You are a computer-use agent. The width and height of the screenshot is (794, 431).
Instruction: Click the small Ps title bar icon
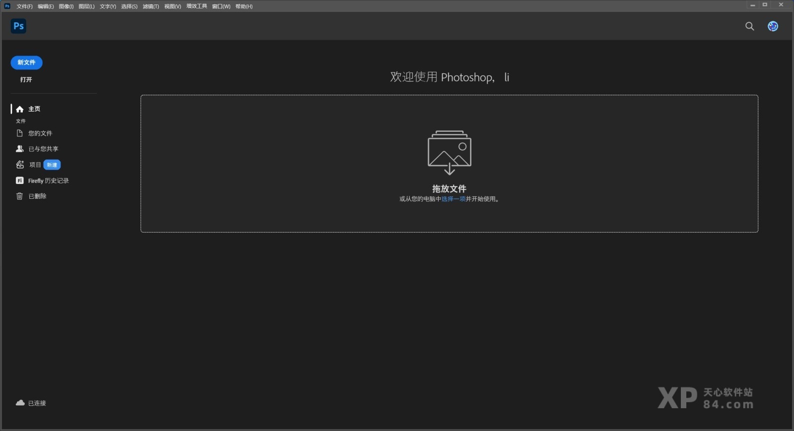(x=7, y=6)
